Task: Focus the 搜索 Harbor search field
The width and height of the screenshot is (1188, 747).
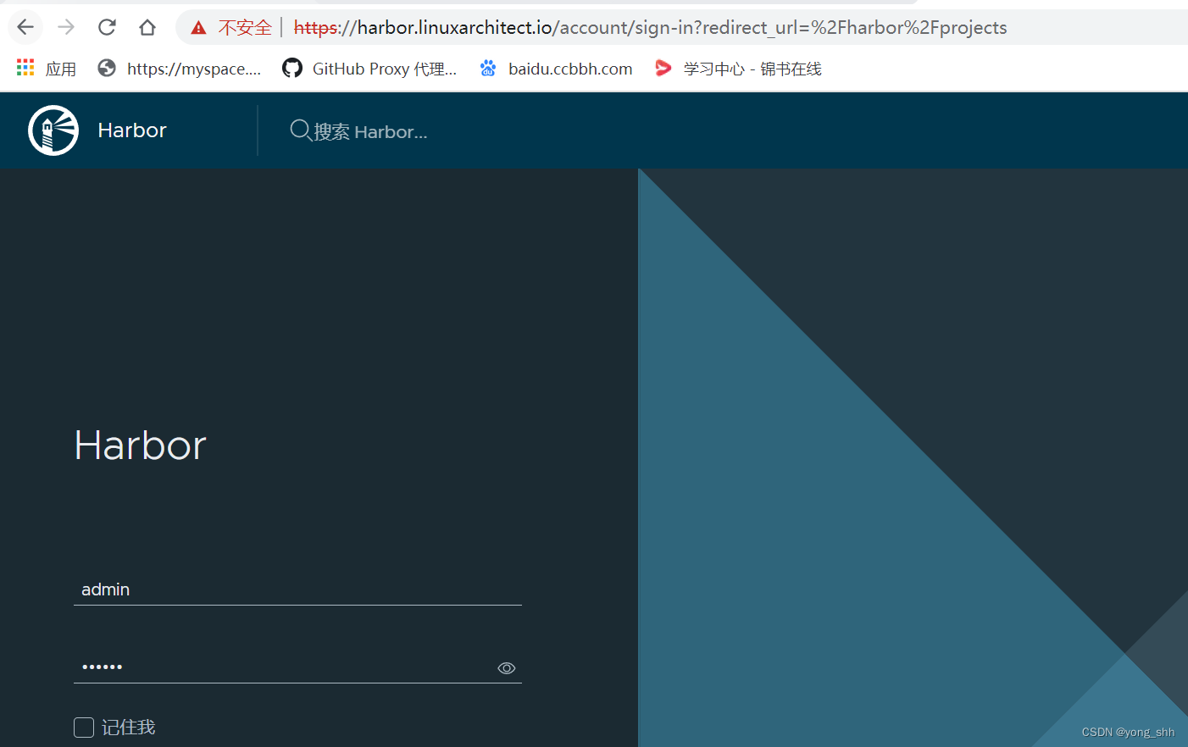Action: click(370, 131)
